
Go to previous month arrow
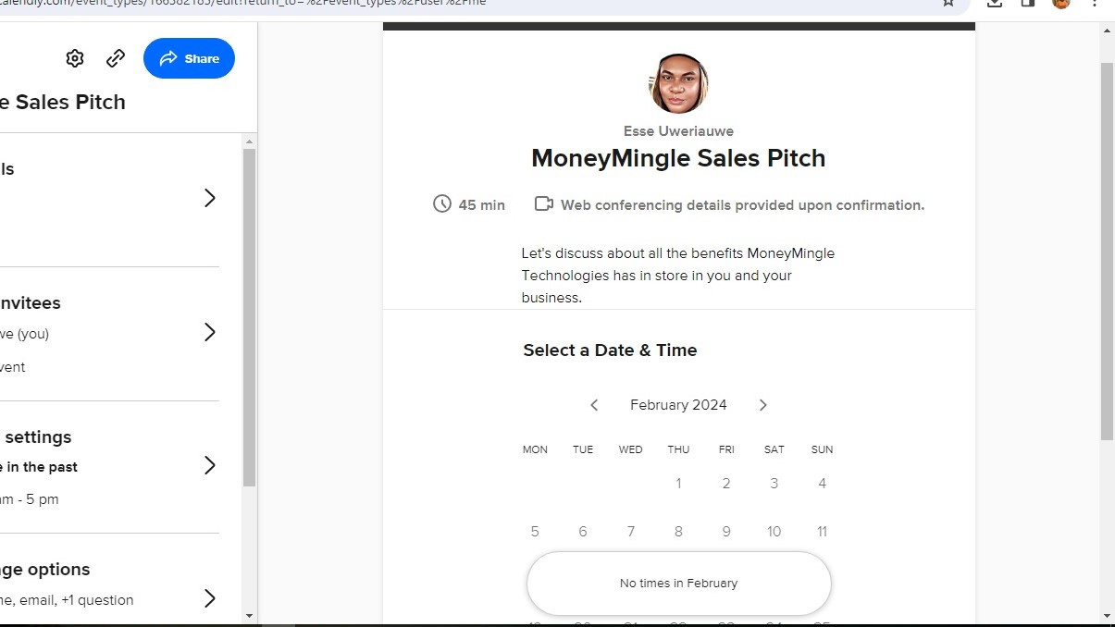coord(594,405)
